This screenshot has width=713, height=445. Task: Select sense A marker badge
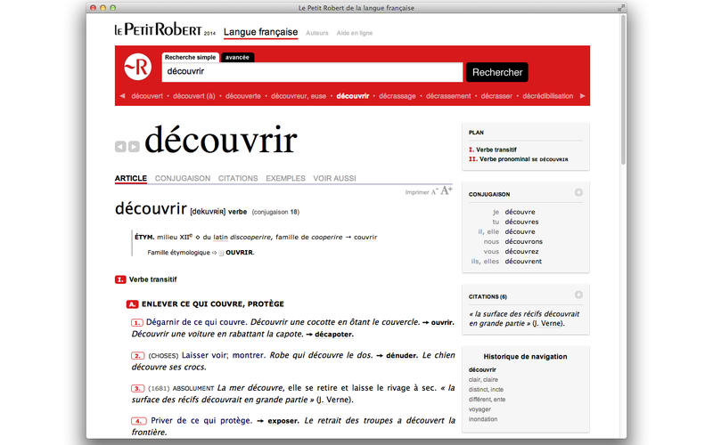click(132, 304)
